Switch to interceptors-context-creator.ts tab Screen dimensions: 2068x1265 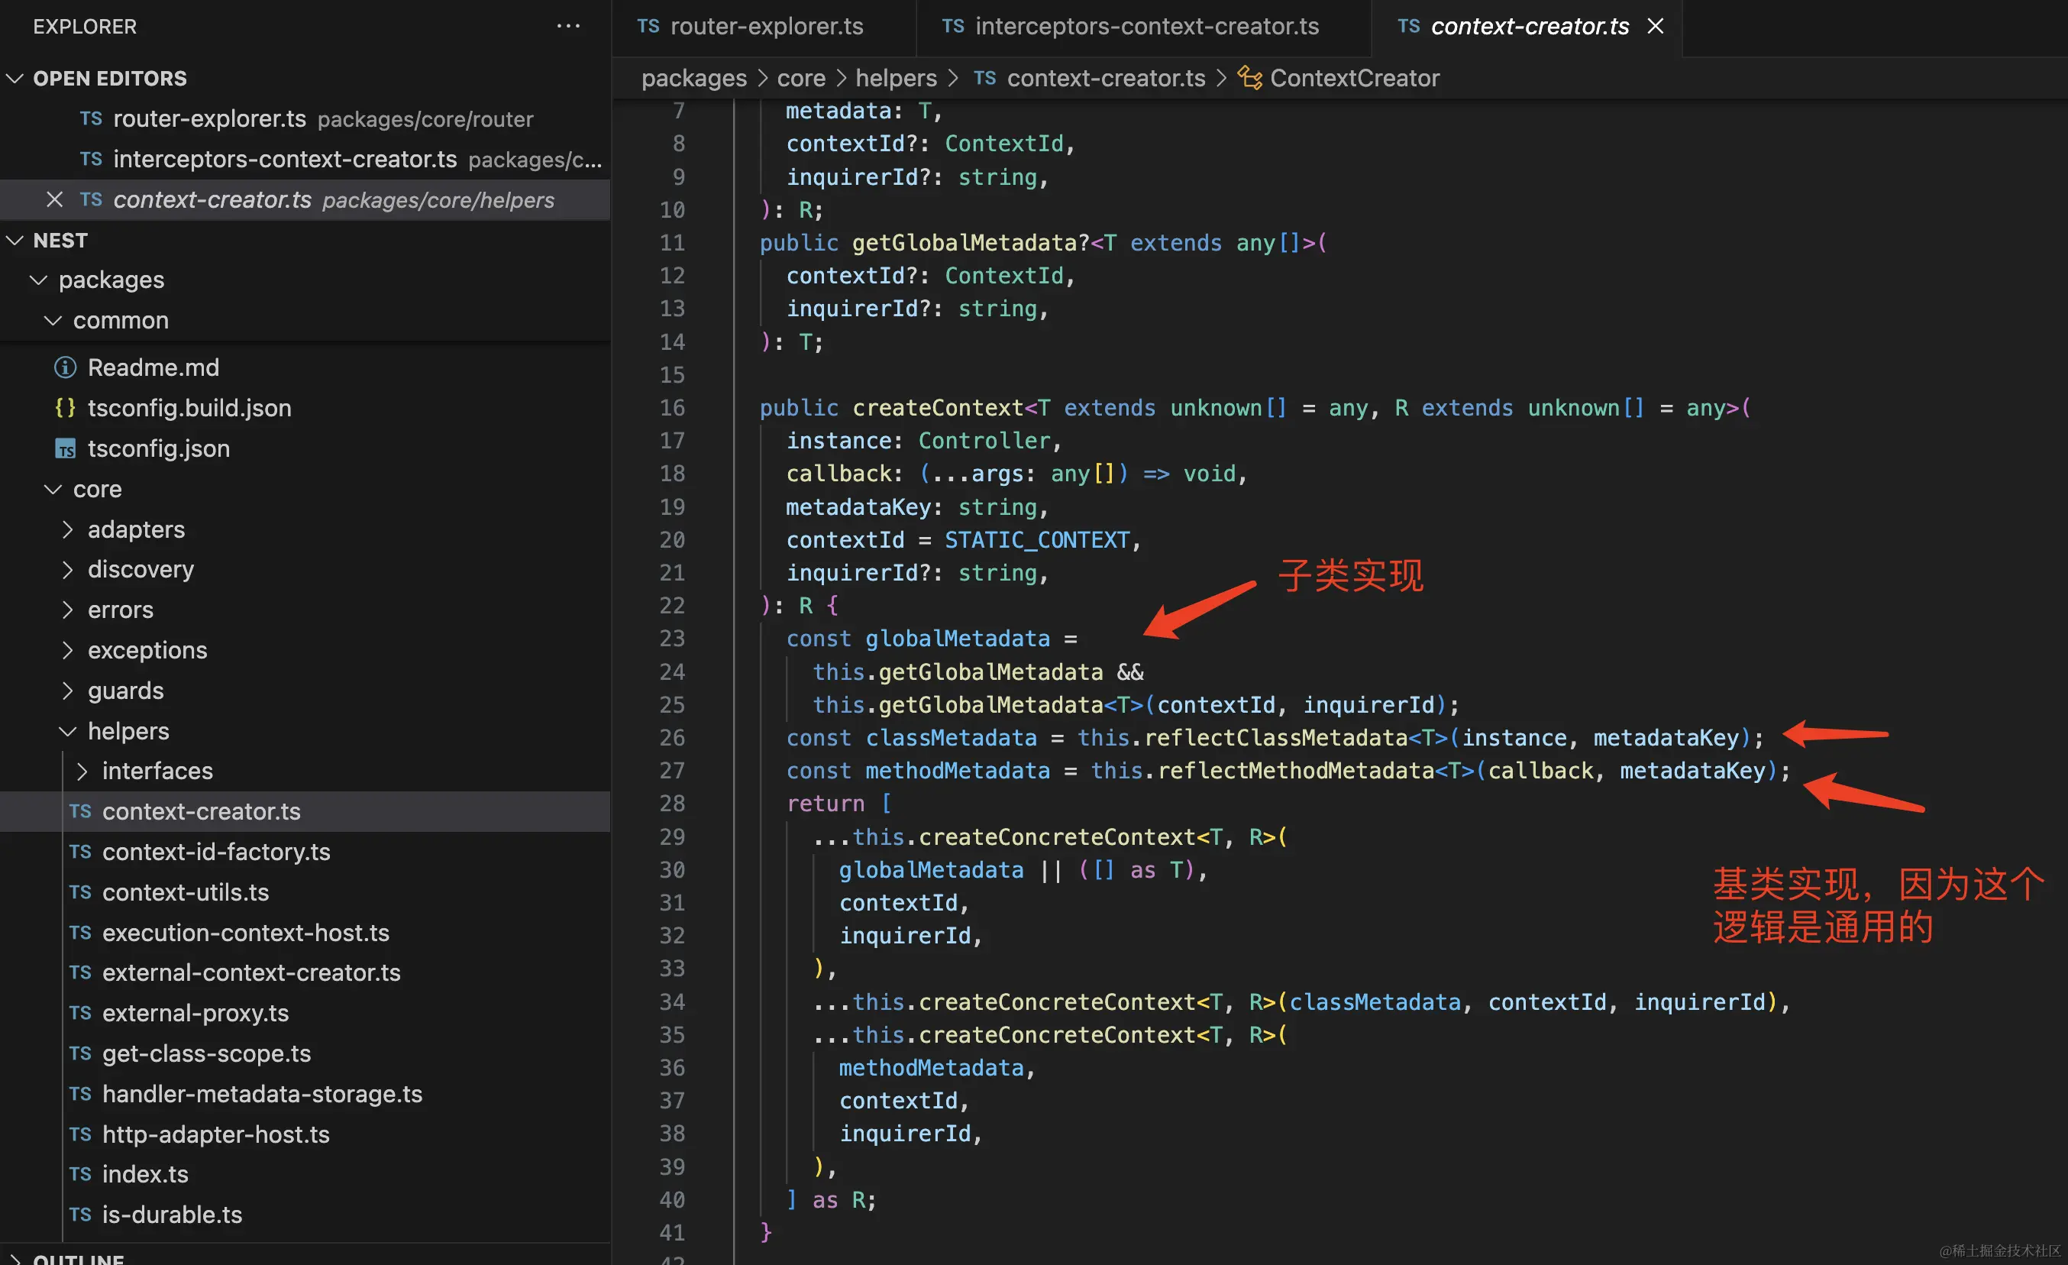coord(1143,27)
